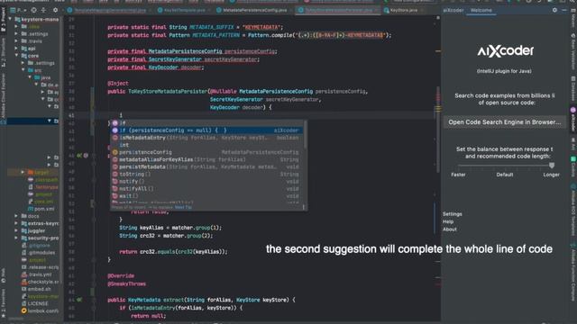
Task: Click the gutter icon on line 64
Action: [79, 300]
